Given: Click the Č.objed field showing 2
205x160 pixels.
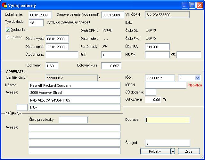Looking at the screenshot, I should point(168,143).
